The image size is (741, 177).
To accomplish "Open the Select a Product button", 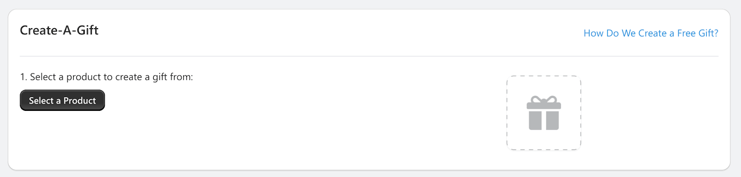I will [x=63, y=100].
